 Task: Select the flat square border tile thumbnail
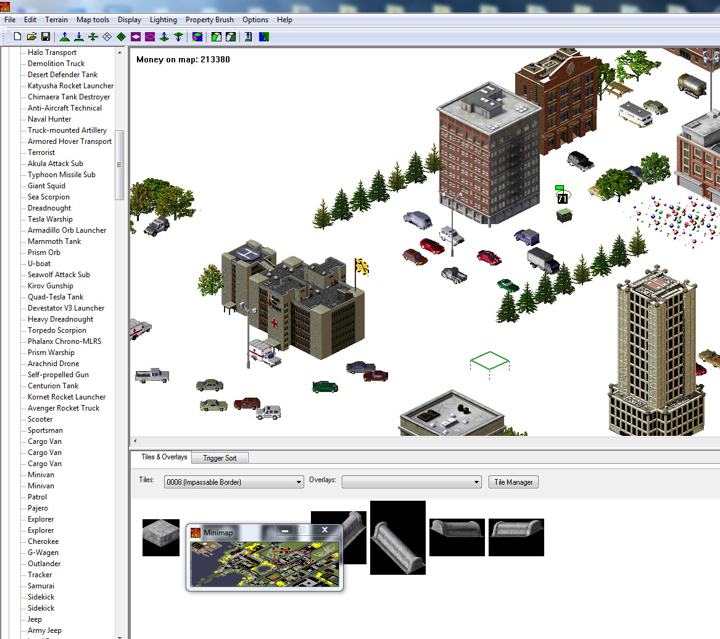pyautogui.click(x=160, y=538)
